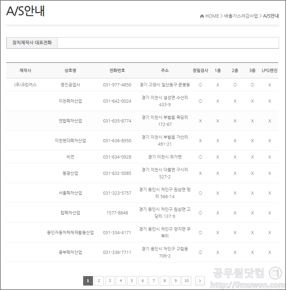Viewport: 286px width, 290px height.
Task: Click address 경기 이천시 설성면 수산리 433-9
Action: pyautogui.click(x=165, y=101)
